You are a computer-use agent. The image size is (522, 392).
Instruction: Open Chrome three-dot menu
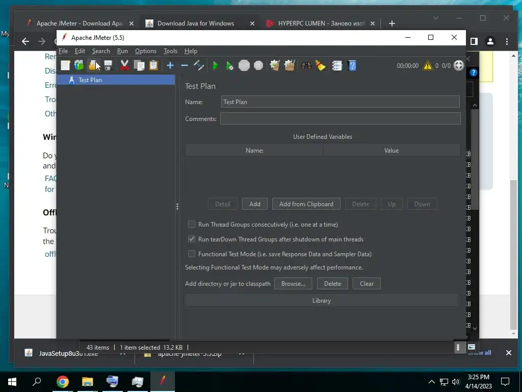click(507, 41)
